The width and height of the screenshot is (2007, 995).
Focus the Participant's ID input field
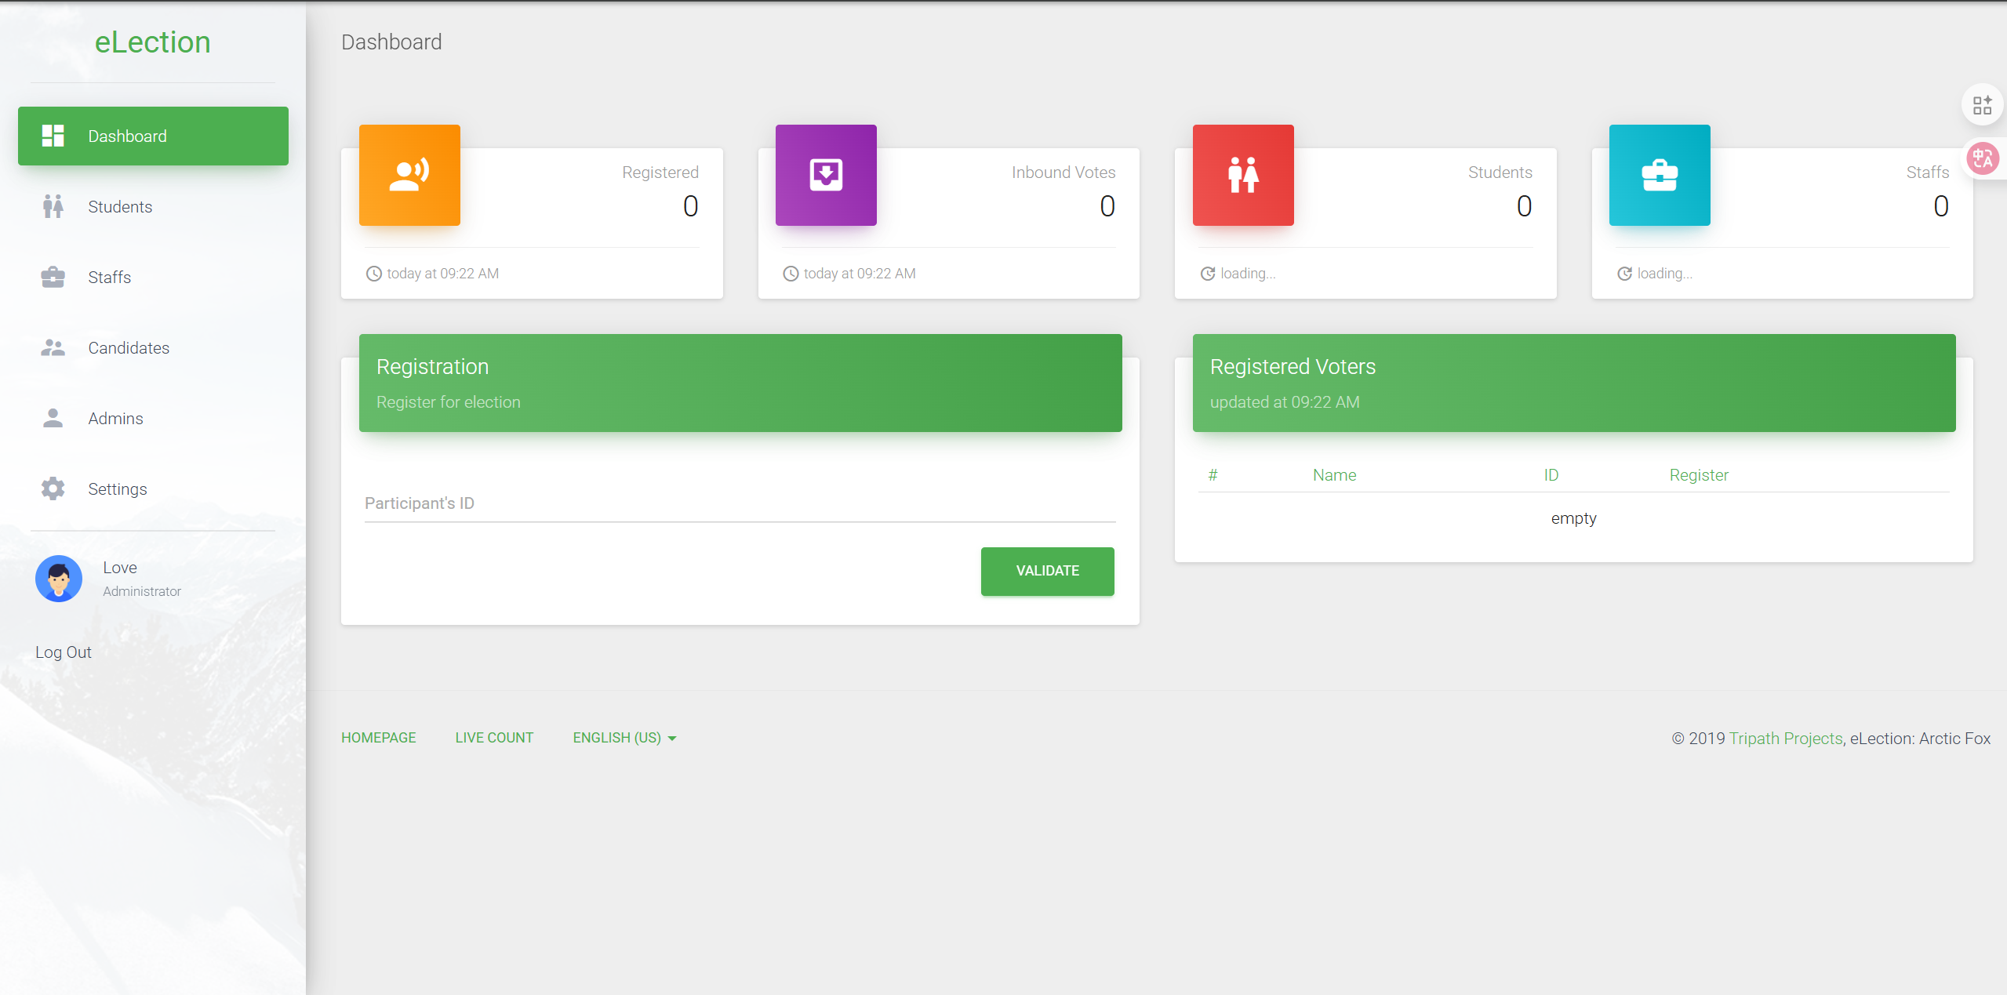click(740, 504)
